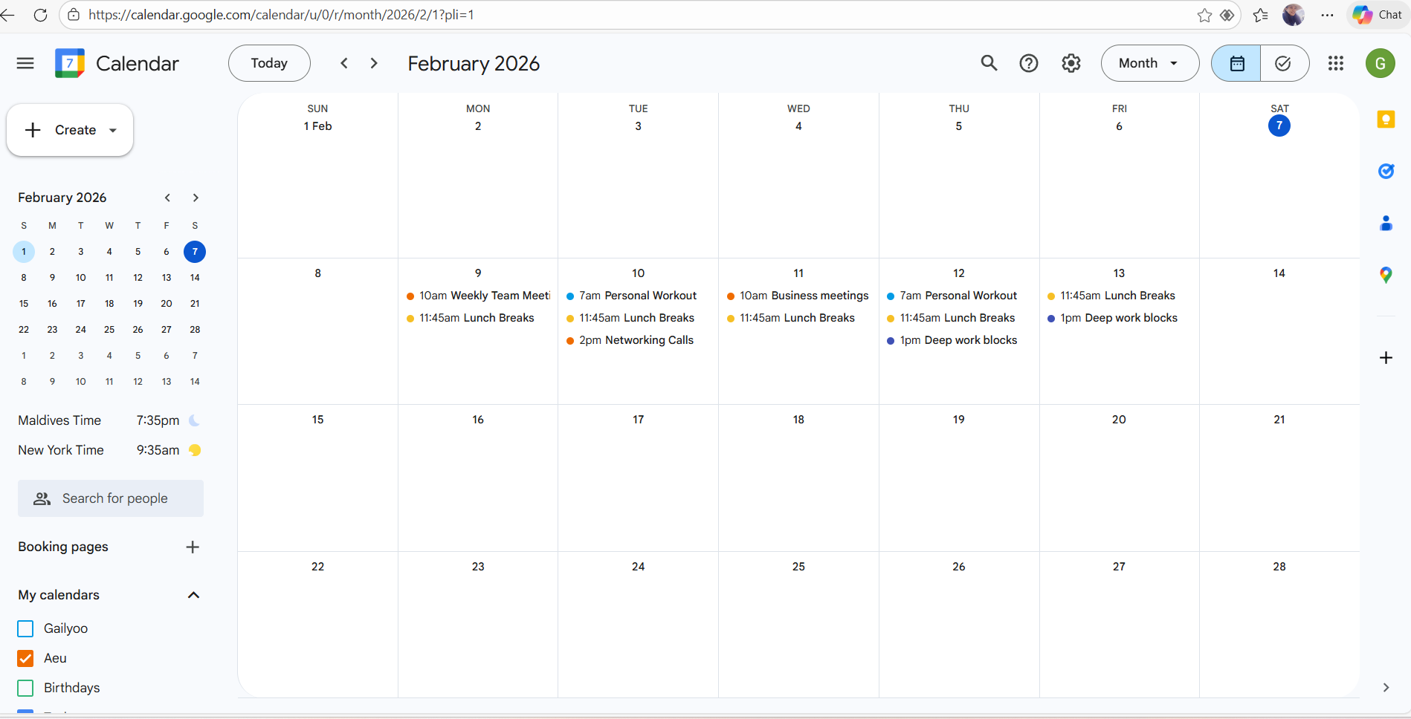Open the main menu hamburger icon

click(25, 63)
